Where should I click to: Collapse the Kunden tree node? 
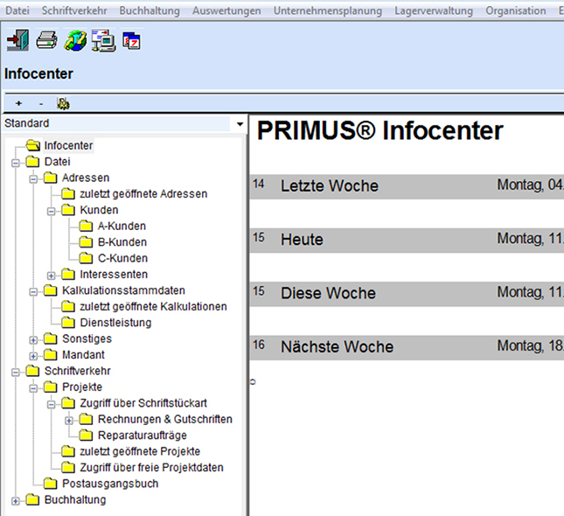tap(52, 210)
